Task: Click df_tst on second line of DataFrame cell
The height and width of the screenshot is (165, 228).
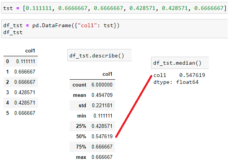Action: [13, 32]
